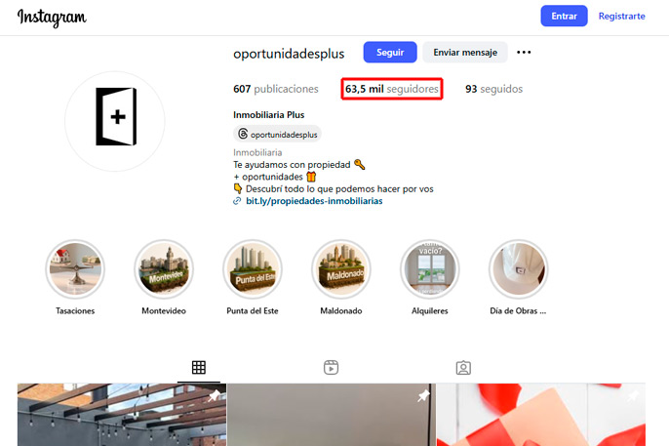The height and width of the screenshot is (446, 669).
Task: Open the tagged photos tab
Action: click(x=463, y=368)
